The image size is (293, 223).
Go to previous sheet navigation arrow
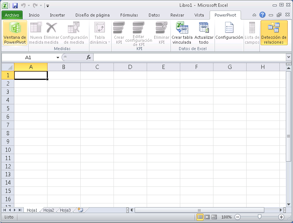click(x=10, y=210)
